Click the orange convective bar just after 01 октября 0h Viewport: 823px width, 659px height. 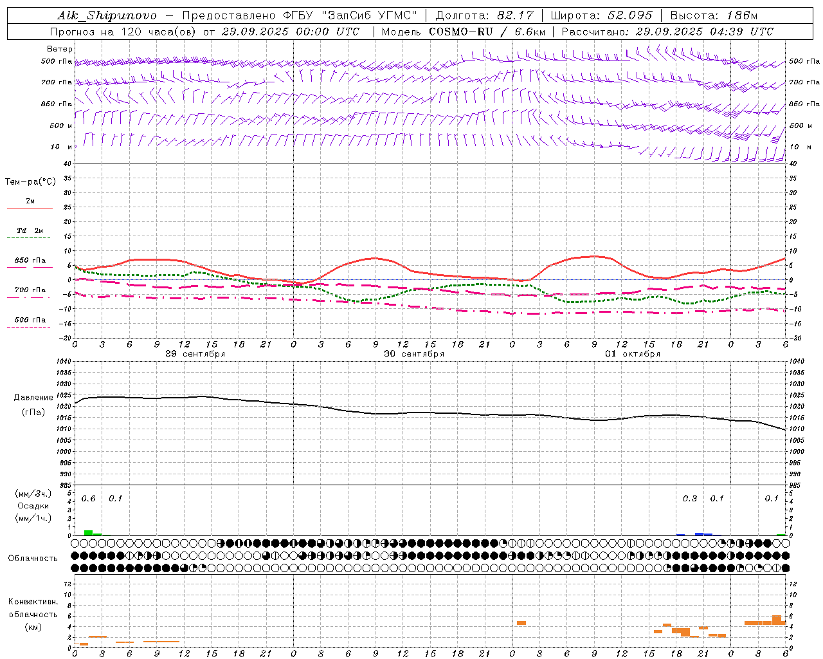(x=521, y=623)
